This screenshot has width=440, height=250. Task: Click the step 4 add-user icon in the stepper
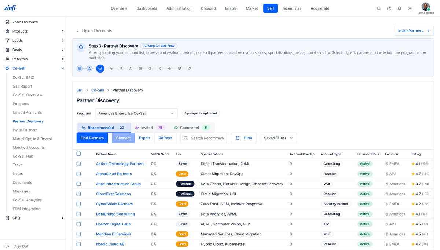(111, 69)
